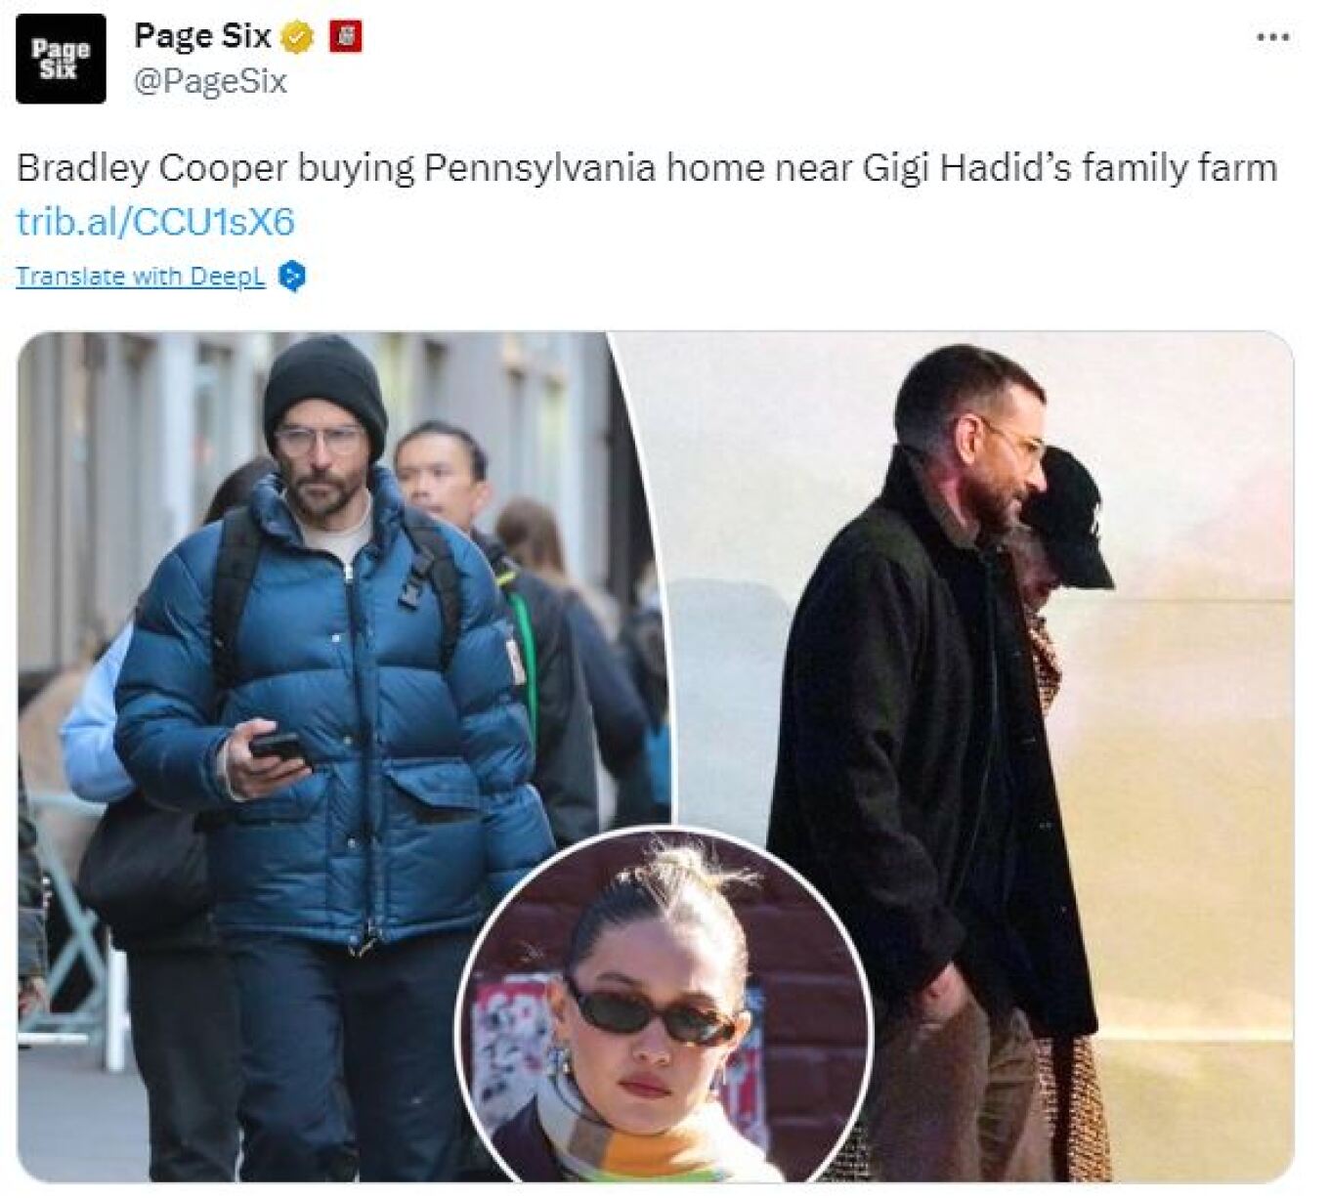The width and height of the screenshot is (1329, 1198).
Task: Click Translate with DeepL
Action: tap(140, 277)
